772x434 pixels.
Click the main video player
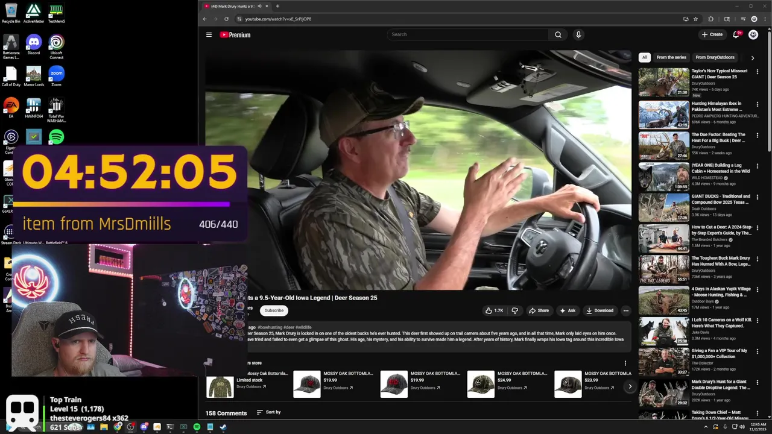coord(418,170)
